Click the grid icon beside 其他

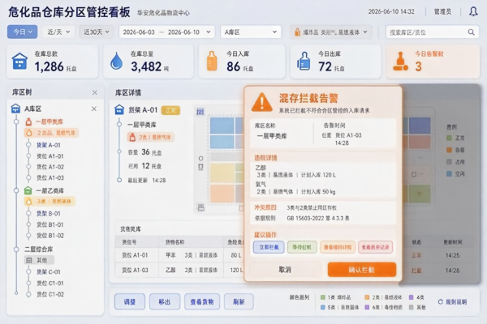click(29, 260)
